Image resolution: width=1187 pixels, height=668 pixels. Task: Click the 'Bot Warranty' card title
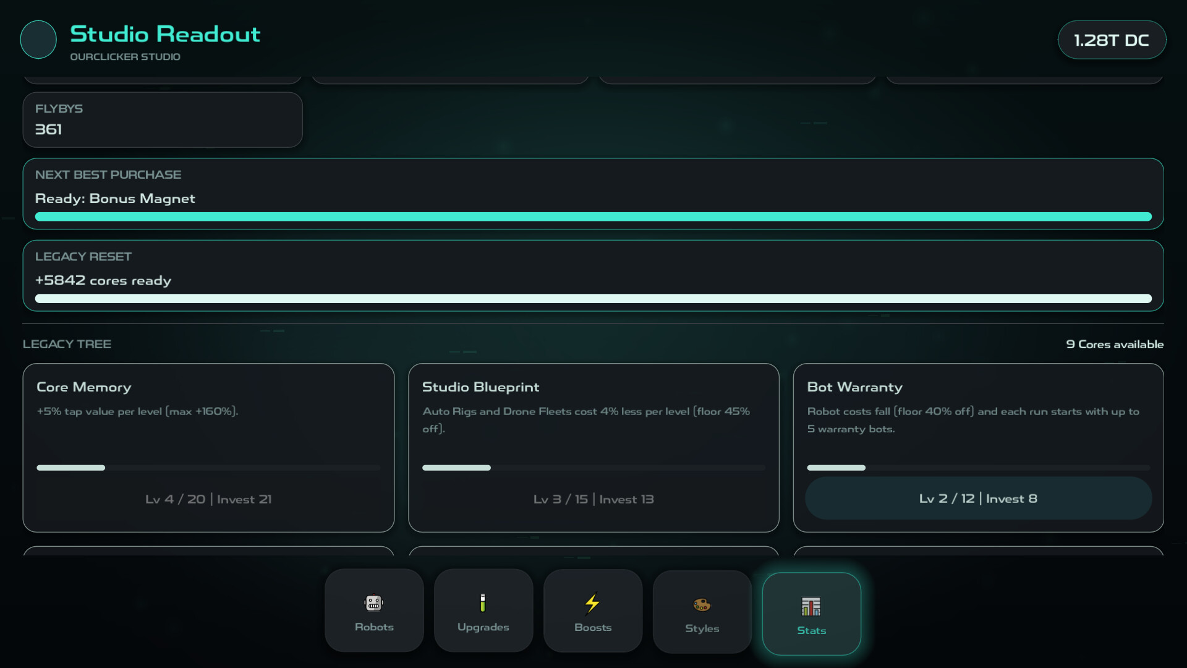click(x=854, y=387)
